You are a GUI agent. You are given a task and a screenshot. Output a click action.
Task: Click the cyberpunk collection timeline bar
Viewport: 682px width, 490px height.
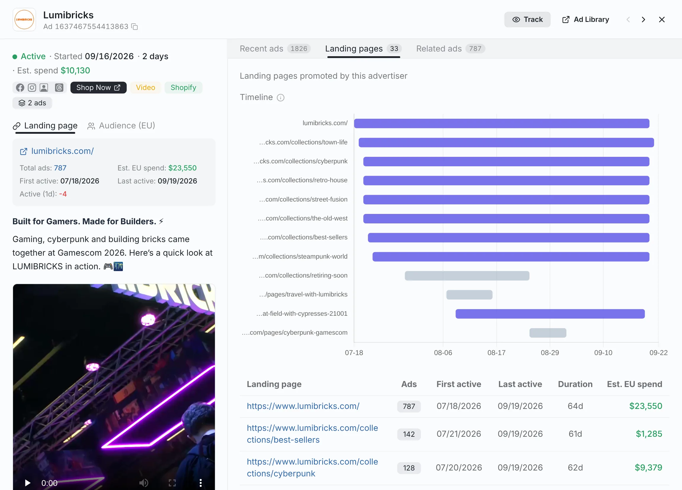tap(506, 162)
